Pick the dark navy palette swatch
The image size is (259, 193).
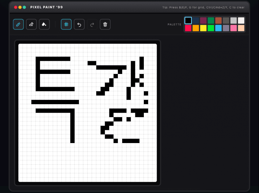196,21
